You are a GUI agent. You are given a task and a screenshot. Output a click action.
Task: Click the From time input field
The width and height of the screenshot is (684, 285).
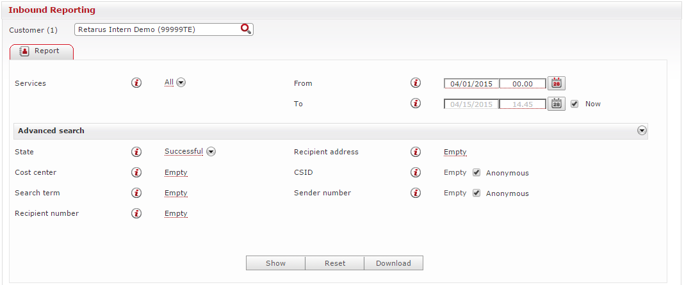(523, 84)
